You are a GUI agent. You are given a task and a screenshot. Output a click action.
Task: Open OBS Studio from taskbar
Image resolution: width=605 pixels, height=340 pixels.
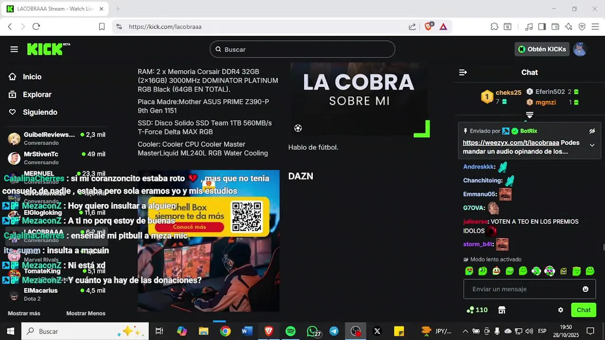356,331
